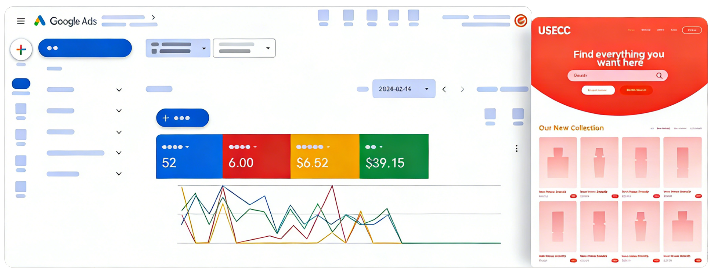Click the Google Ads logo
Image resolution: width=714 pixels, height=273 pixels.
coord(65,21)
